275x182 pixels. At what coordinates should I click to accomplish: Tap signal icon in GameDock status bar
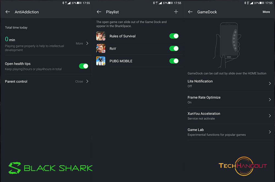coord(252,3)
